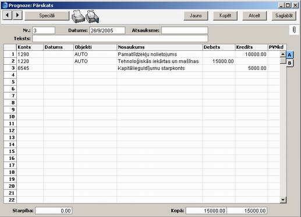Click the Jauns button
301x217 pixels.
(196, 16)
